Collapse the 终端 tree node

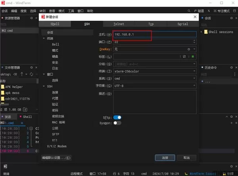click(44, 38)
